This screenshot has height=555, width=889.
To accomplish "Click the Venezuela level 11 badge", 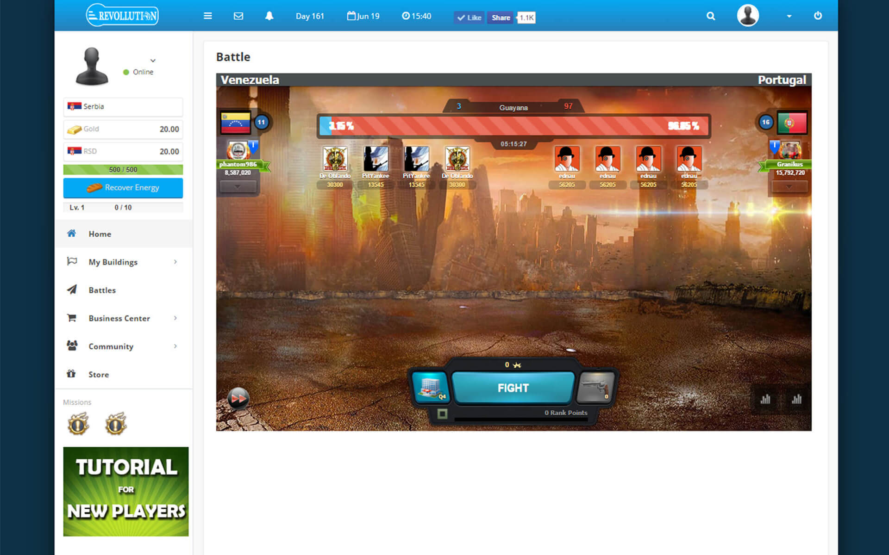I will [262, 123].
